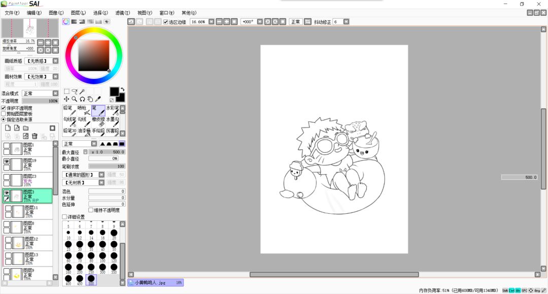Create a new layer folder
The image size is (548, 294).
(x=25, y=128)
